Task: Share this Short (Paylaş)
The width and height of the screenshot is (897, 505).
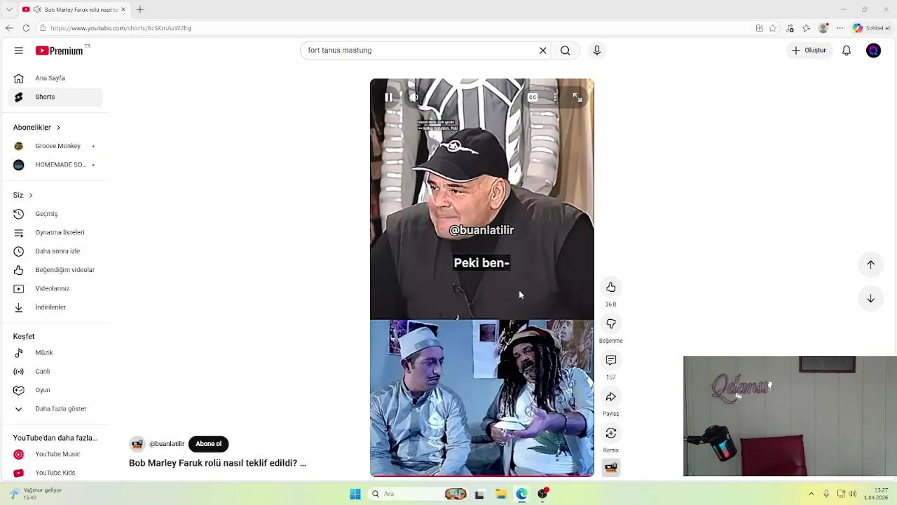Action: [611, 396]
